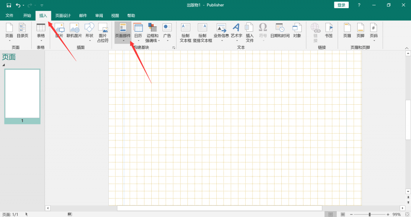411x217 pixels.
Task: Click the 页面: 1/1 page indicator
Action: tap(10, 214)
